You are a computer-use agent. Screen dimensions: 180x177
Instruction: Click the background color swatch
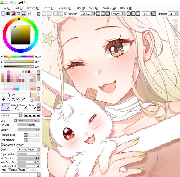[x=38, y=99]
